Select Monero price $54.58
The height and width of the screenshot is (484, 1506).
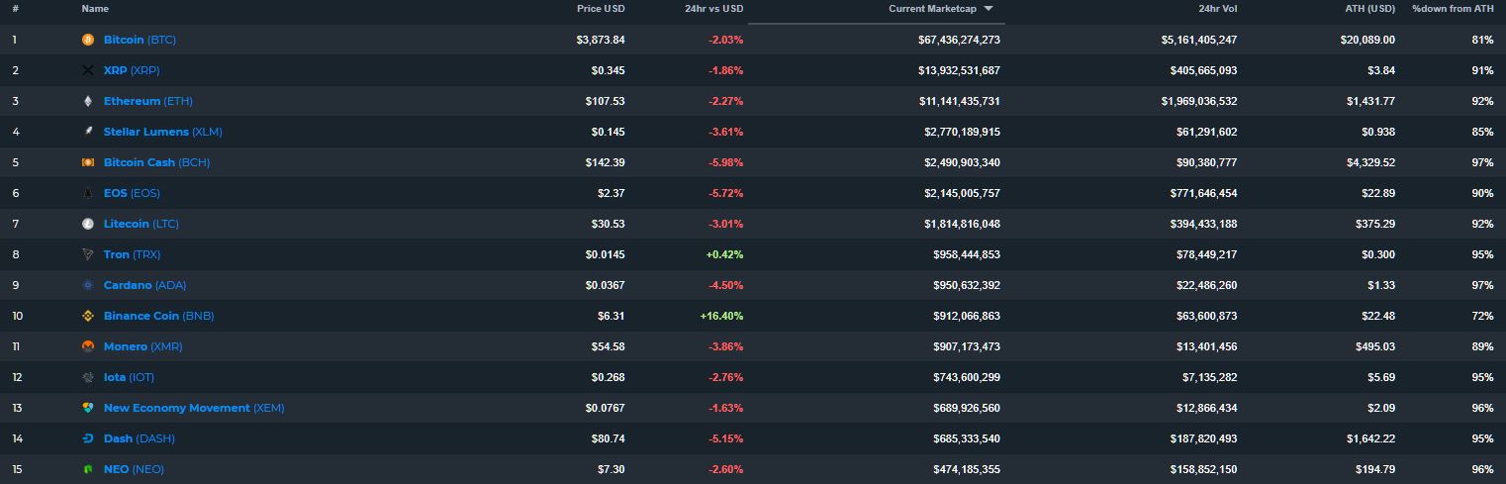(x=607, y=346)
